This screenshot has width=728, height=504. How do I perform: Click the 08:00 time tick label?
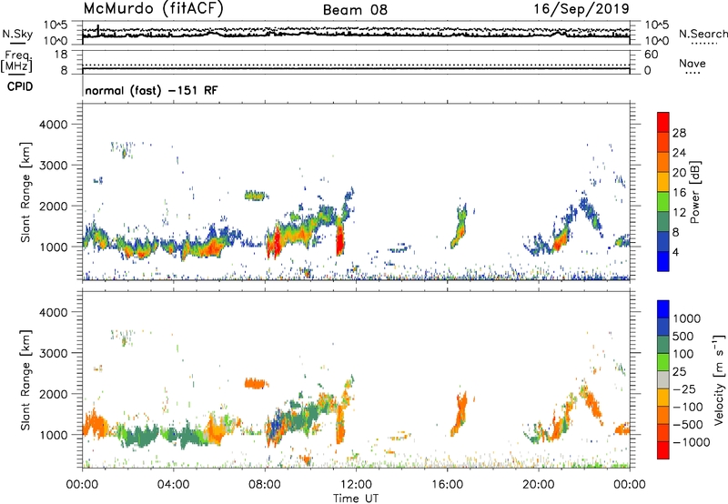pyautogui.click(x=265, y=485)
